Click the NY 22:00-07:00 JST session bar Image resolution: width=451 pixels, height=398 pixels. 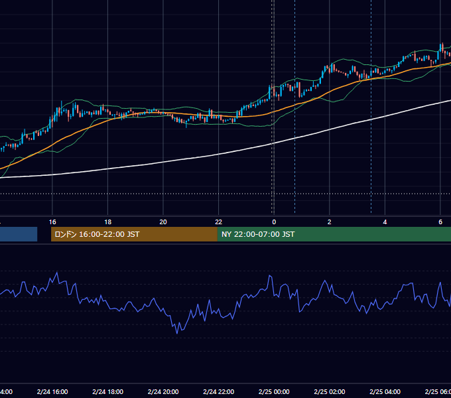334,234
